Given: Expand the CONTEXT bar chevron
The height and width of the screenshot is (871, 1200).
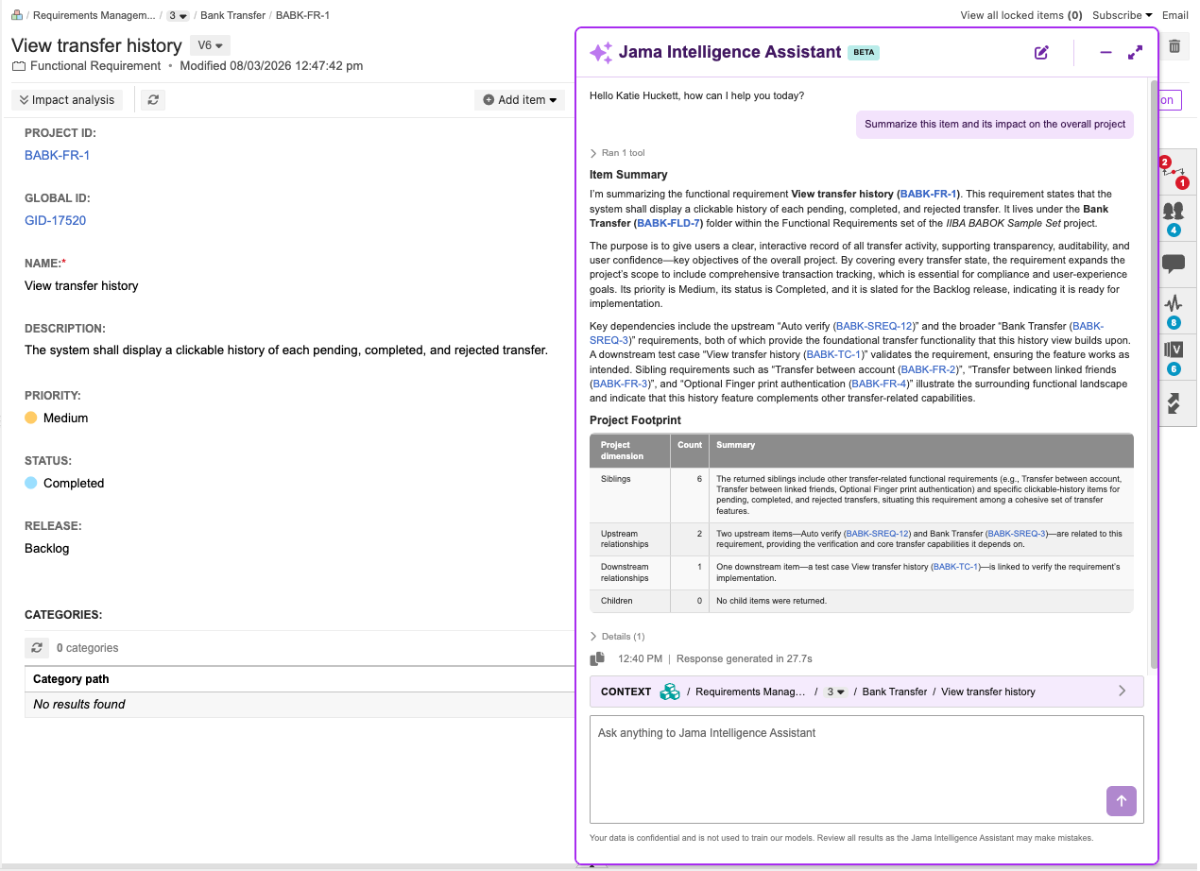Looking at the screenshot, I should [1123, 692].
